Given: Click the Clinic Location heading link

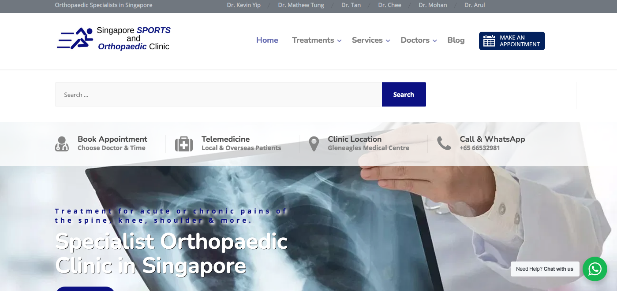Looking at the screenshot, I should 355,139.
